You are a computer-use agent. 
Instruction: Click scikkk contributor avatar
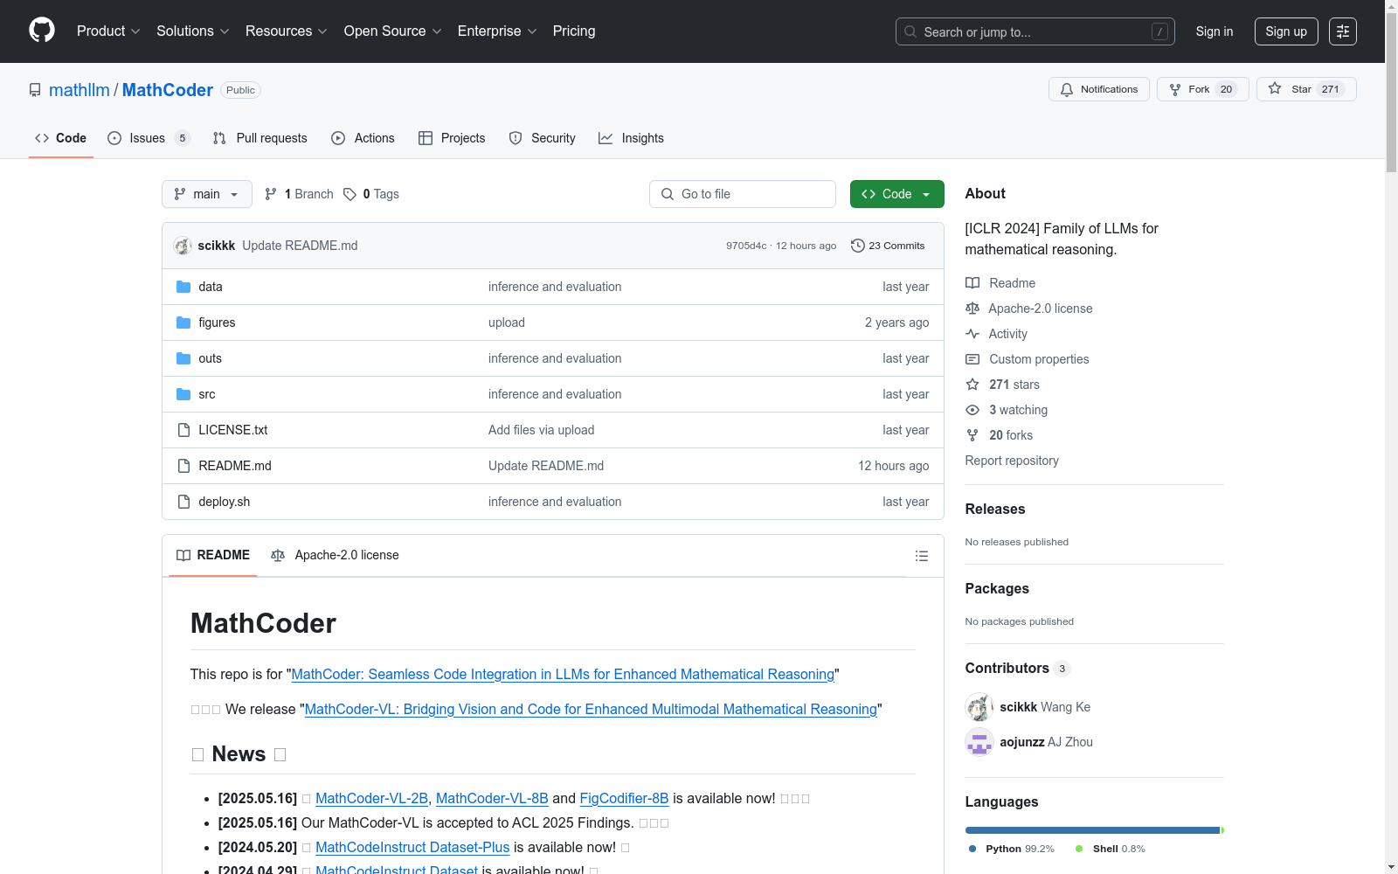click(x=979, y=707)
